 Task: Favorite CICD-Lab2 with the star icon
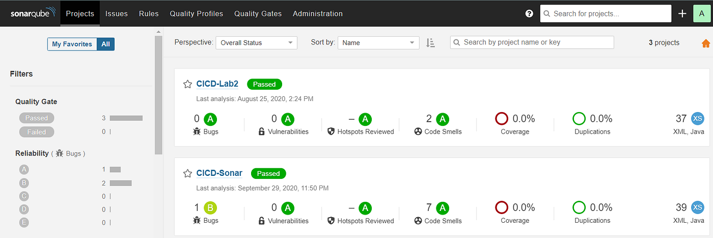coord(187,84)
